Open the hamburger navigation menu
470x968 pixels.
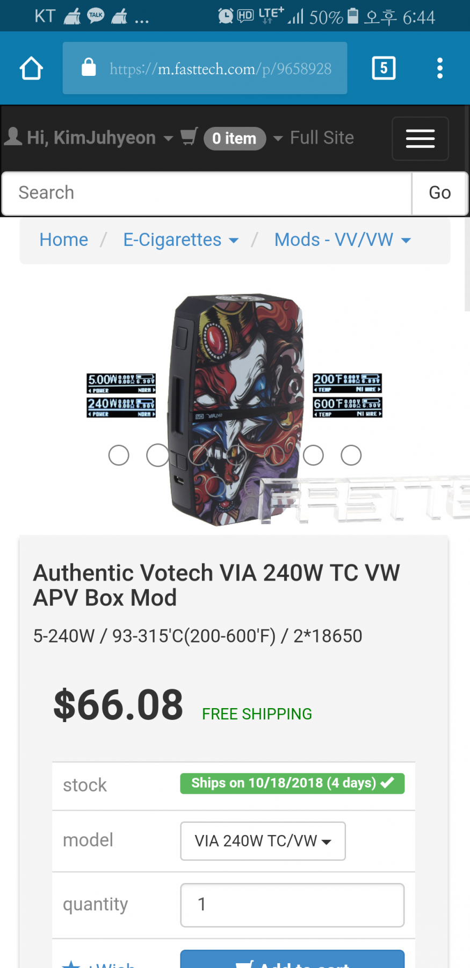click(420, 138)
